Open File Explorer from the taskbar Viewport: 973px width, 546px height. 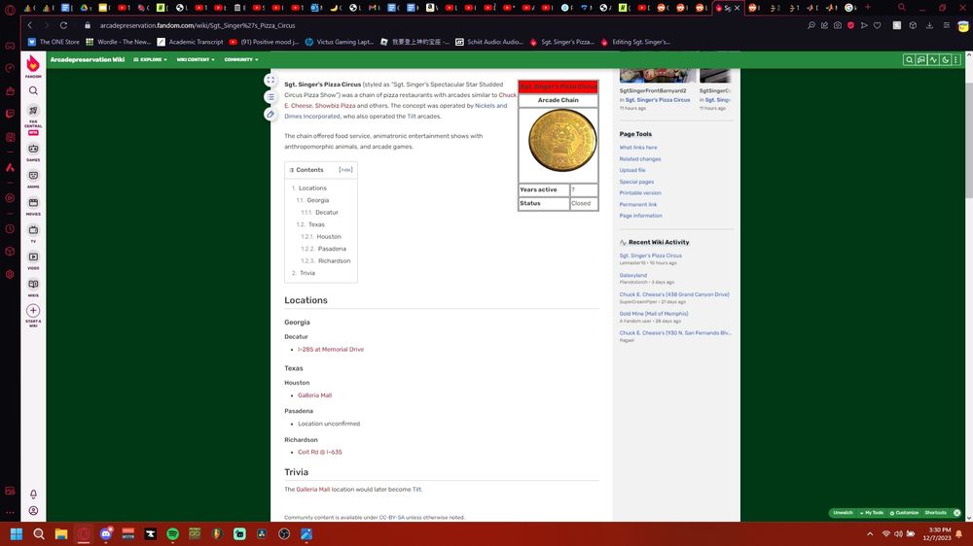[x=60, y=533]
